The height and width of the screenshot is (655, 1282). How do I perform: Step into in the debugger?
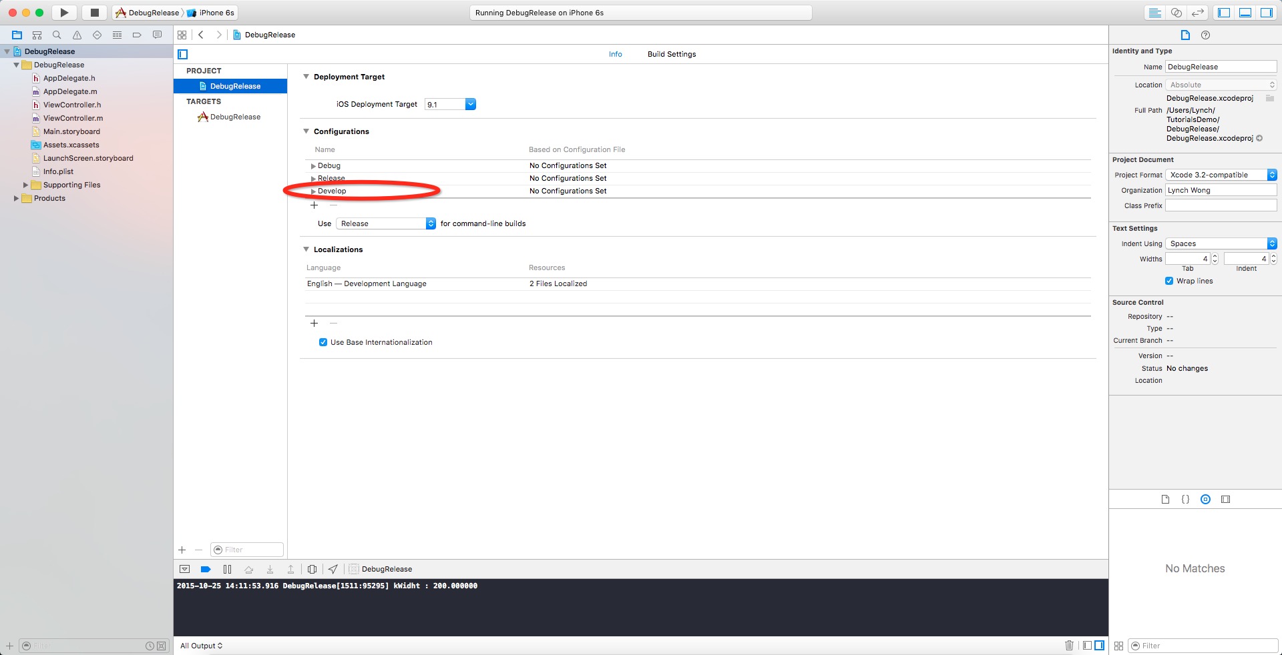[270, 569]
